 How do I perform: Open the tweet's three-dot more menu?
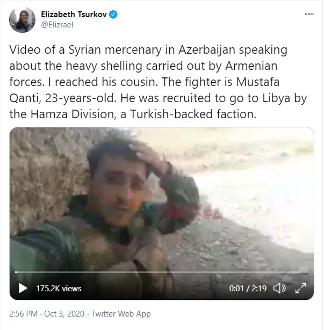309,14
